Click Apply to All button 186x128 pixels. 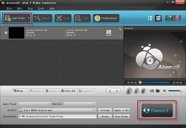122,110
